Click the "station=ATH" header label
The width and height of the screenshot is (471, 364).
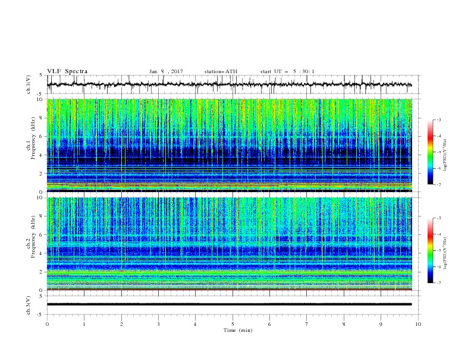pos(221,71)
